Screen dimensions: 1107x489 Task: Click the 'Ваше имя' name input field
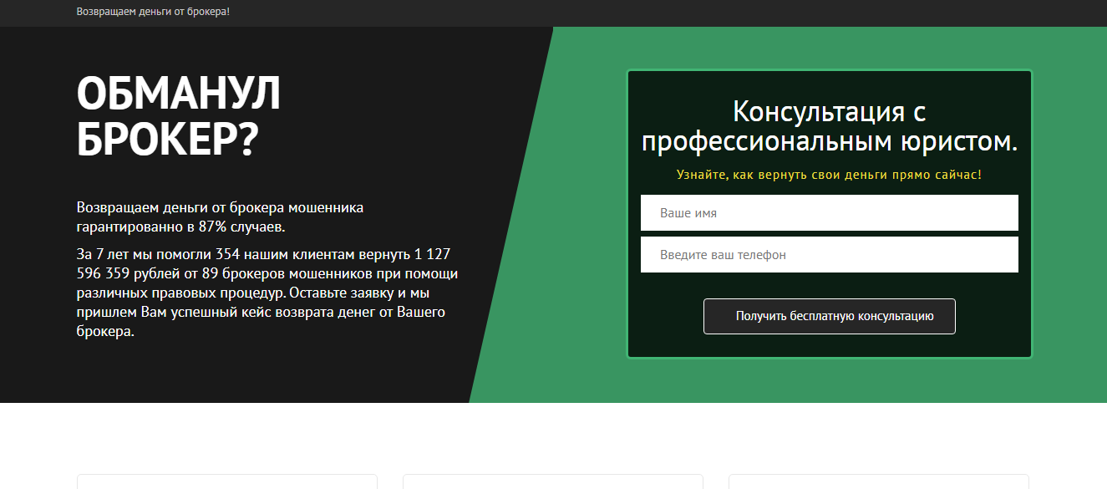point(829,213)
